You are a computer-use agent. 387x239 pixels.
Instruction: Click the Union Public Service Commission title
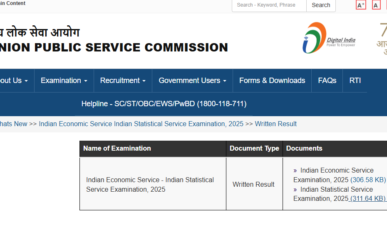(114, 47)
